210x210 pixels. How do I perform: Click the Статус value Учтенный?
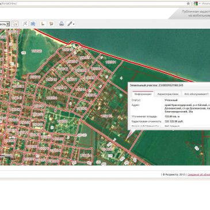171,100
